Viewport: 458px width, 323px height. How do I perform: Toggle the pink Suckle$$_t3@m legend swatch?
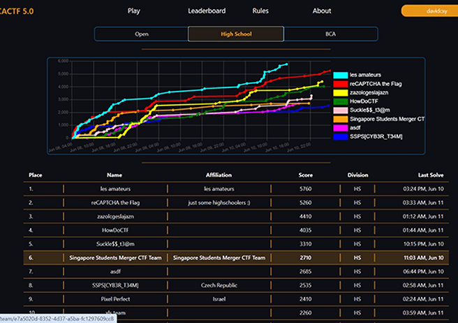pos(341,110)
